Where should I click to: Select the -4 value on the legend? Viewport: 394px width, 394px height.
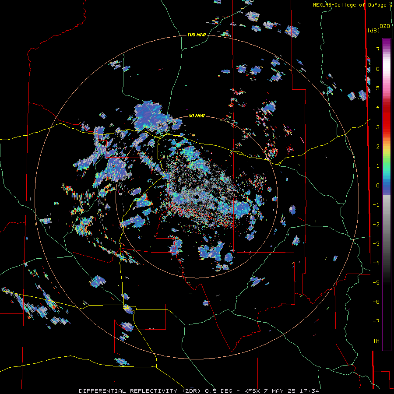click(376, 263)
